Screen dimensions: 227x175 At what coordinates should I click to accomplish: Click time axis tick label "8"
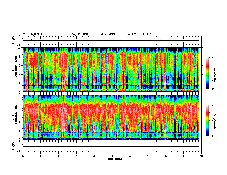pyautogui.click(x=166, y=156)
